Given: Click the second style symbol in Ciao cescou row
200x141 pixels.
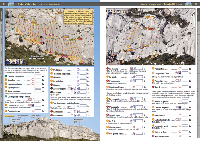Looking at the screenshot, I should 78,115.
